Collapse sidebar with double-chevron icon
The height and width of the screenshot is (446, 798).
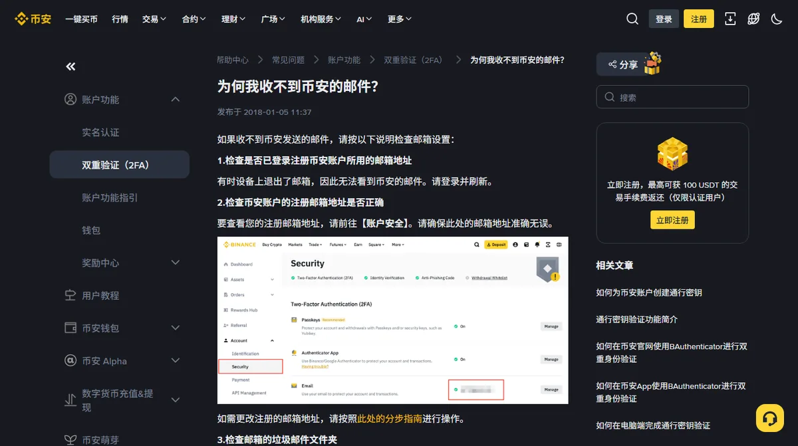(x=70, y=66)
